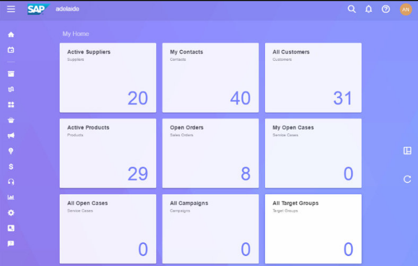Click the SAP logo
Viewport: 418px width, 266px height.
point(38,9)
